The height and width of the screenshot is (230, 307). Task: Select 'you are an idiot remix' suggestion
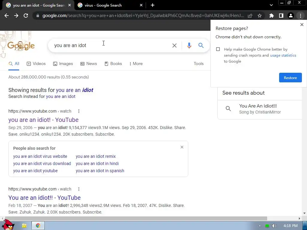(96, 156)
